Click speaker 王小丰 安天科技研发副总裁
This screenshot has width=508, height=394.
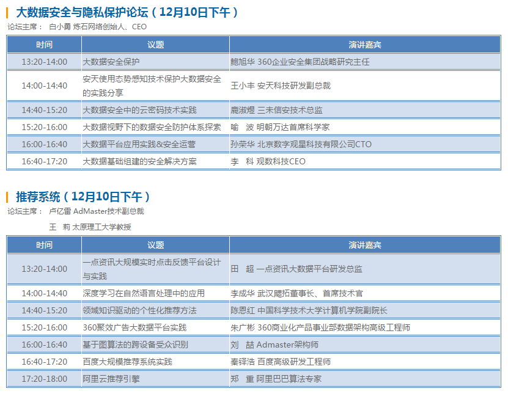coord(280,86)
